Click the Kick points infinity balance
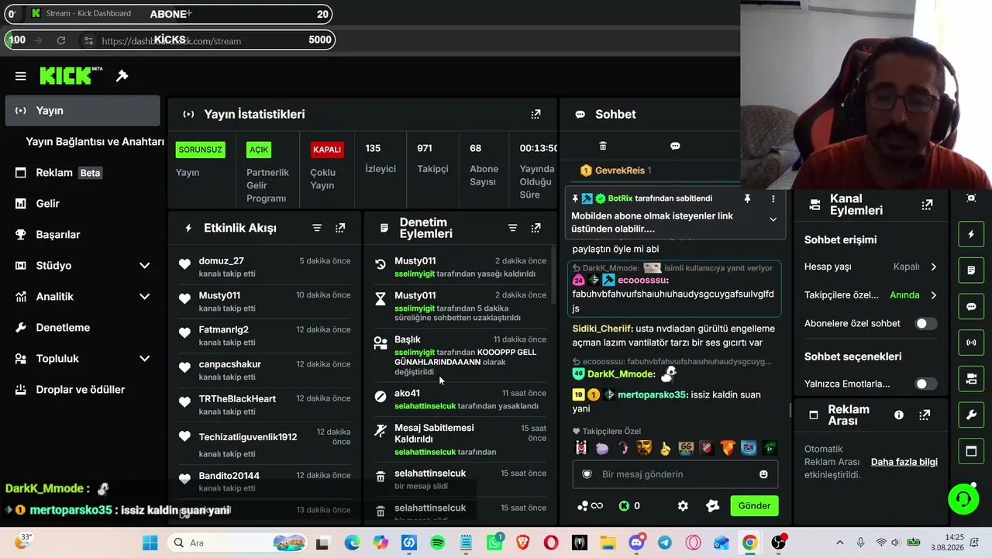The width and height of the screenshot is (992, 558). [590, 506]
